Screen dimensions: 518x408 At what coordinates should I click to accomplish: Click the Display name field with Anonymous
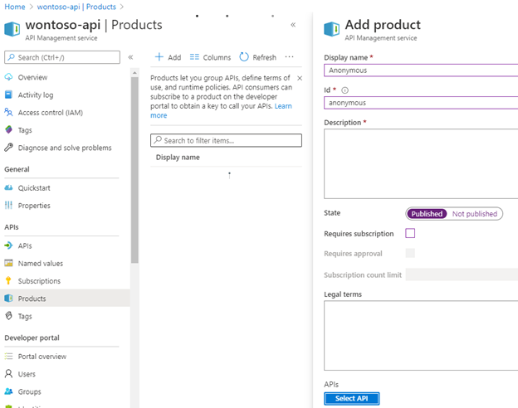point(421,70)
